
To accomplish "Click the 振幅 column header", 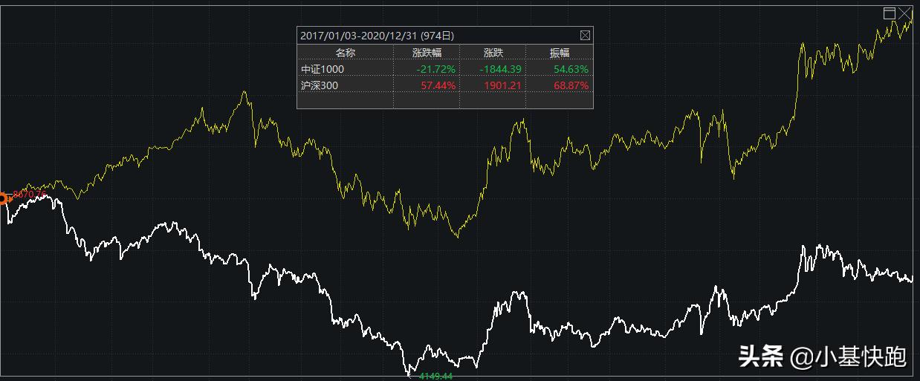I will coord(560,53).
